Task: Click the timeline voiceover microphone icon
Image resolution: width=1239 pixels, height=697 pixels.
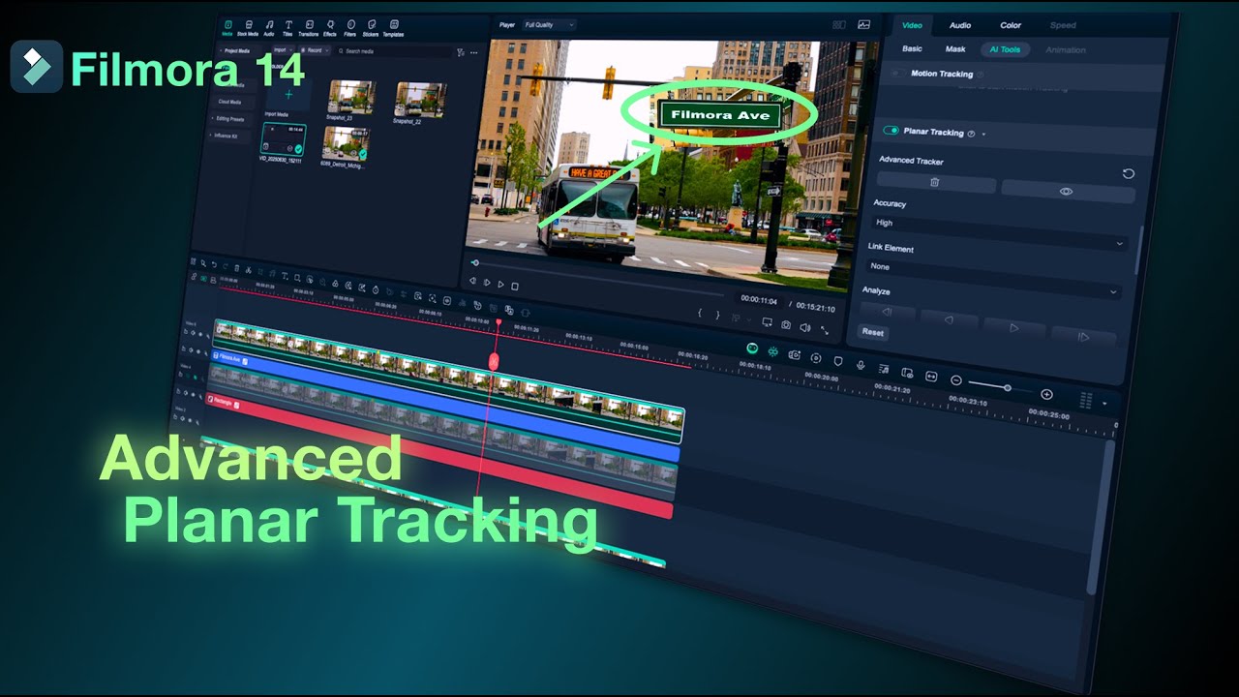Action: [861, 365]
